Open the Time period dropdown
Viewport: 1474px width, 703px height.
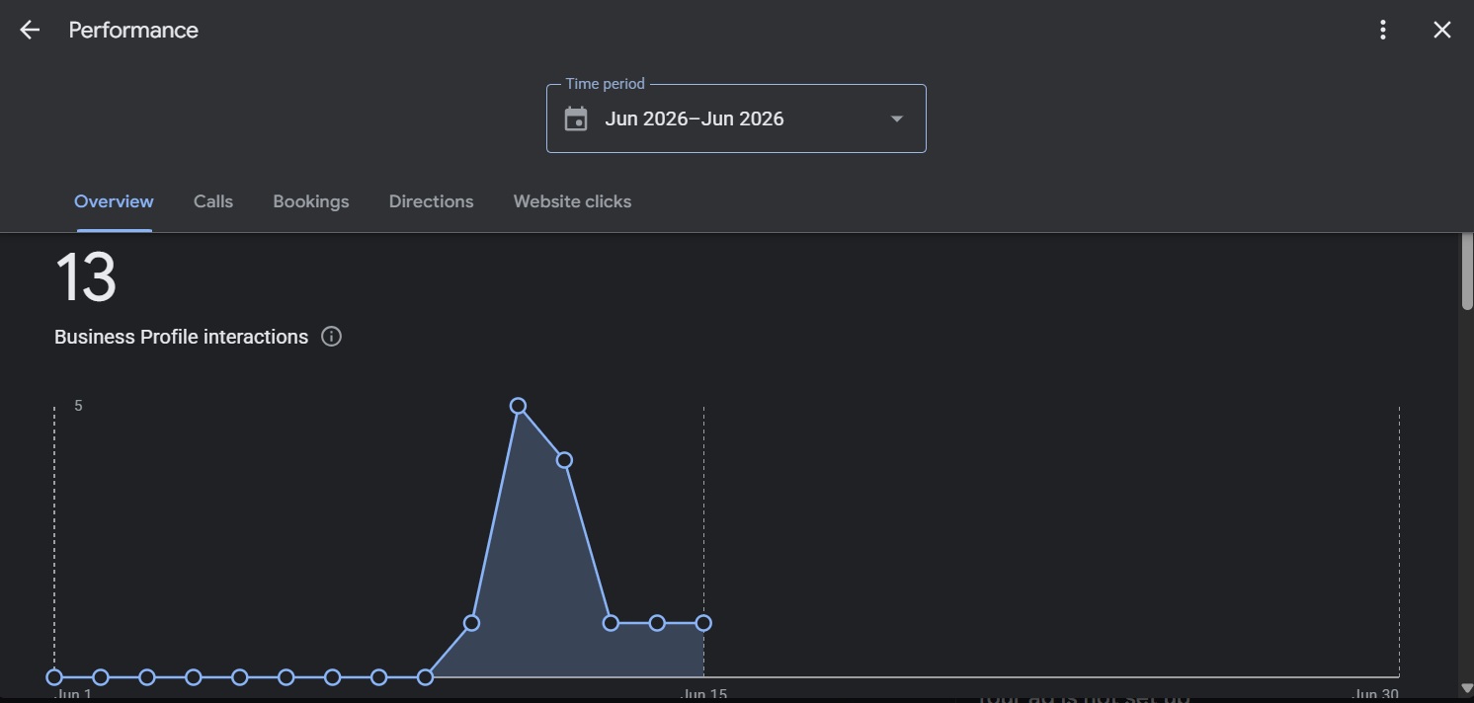coord(736,118)
